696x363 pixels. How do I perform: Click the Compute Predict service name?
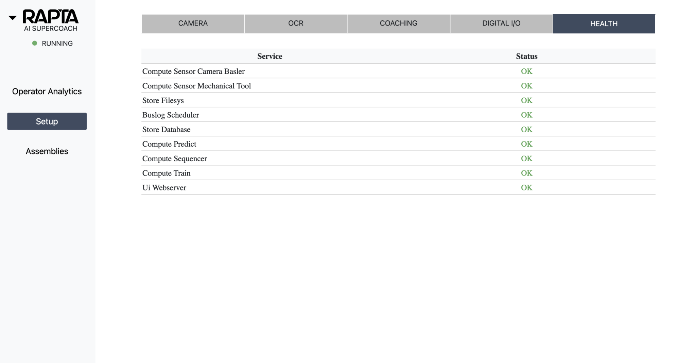(169, 144)
